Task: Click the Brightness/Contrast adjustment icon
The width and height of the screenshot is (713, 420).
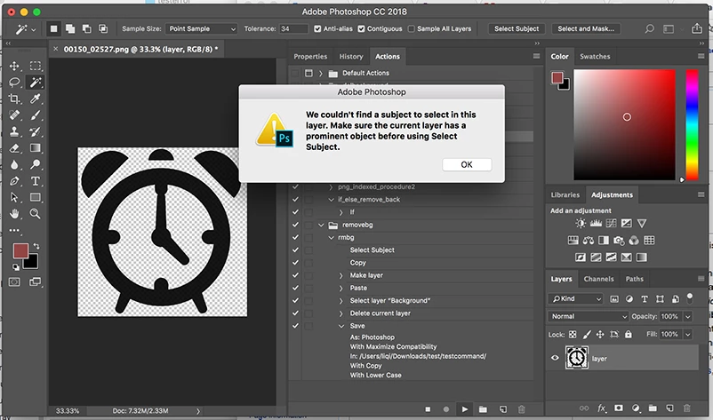Action: 581,223
